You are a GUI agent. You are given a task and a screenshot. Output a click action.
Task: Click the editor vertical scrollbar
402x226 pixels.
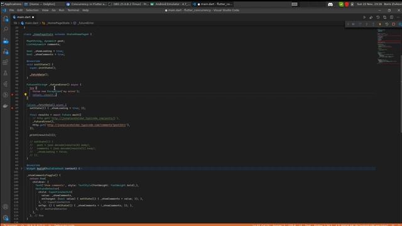click(x=401, y=94)
